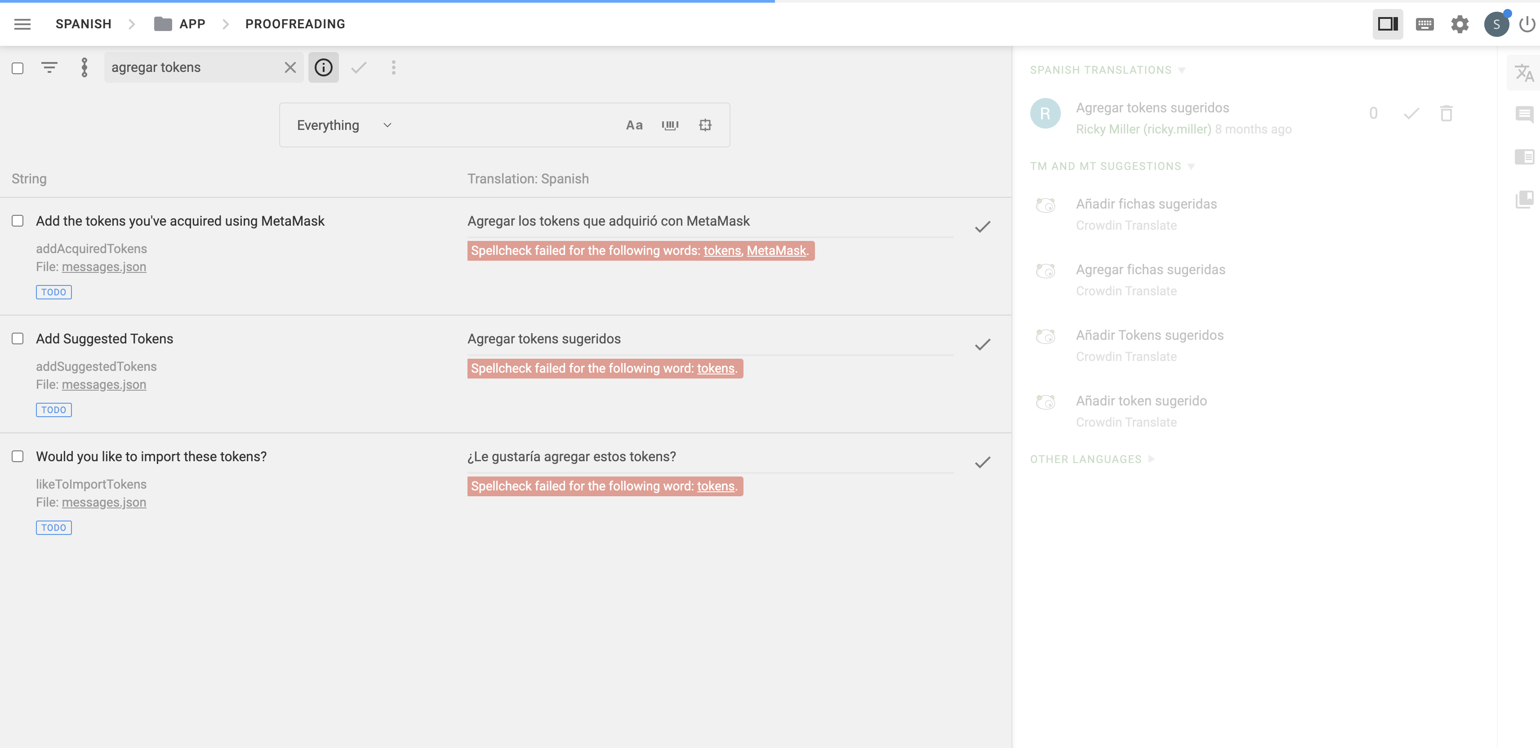Viewport: 1540px width, 748px height.
Task: Open the settings gear icon
Action: [1459, 24]
